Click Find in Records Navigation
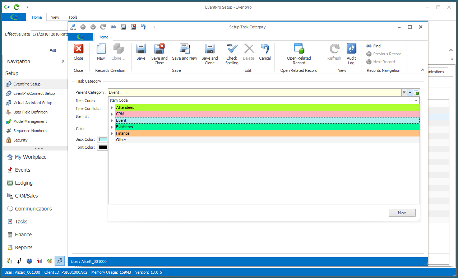 click(x=374, y=46)
